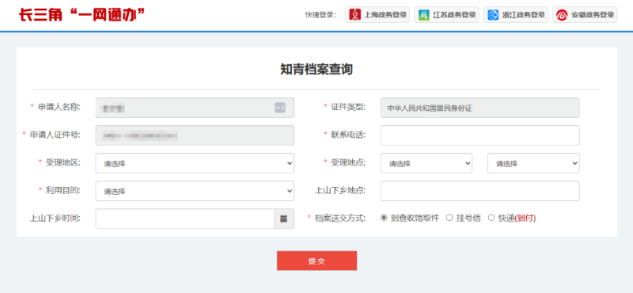Click the 利用目的: label

pyautogui.click(x=63, y=190)
